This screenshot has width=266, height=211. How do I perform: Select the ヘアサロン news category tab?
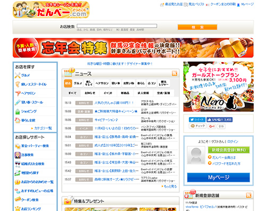[102, 83]
